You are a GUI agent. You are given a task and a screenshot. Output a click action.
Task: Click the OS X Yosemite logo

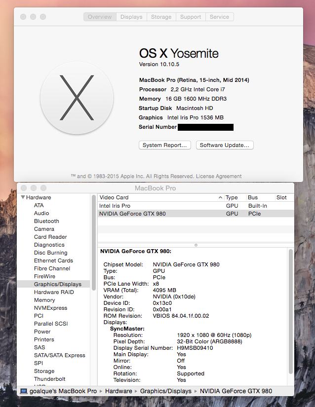click(x=77, y=98)
